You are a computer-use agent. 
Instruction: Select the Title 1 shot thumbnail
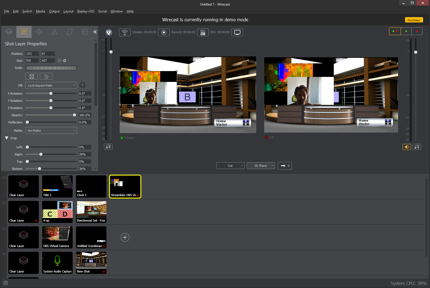click(57, 186)
